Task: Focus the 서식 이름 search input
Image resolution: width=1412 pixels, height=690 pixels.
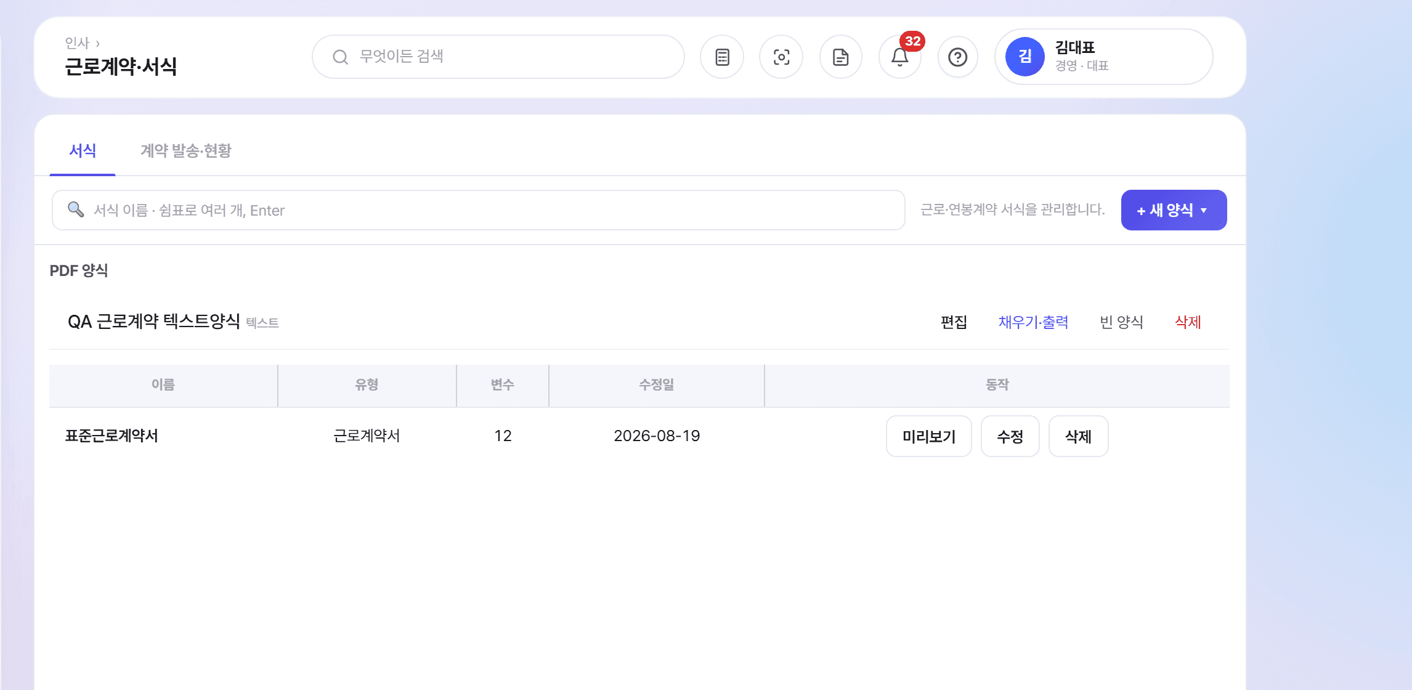Action: (479, 210)
